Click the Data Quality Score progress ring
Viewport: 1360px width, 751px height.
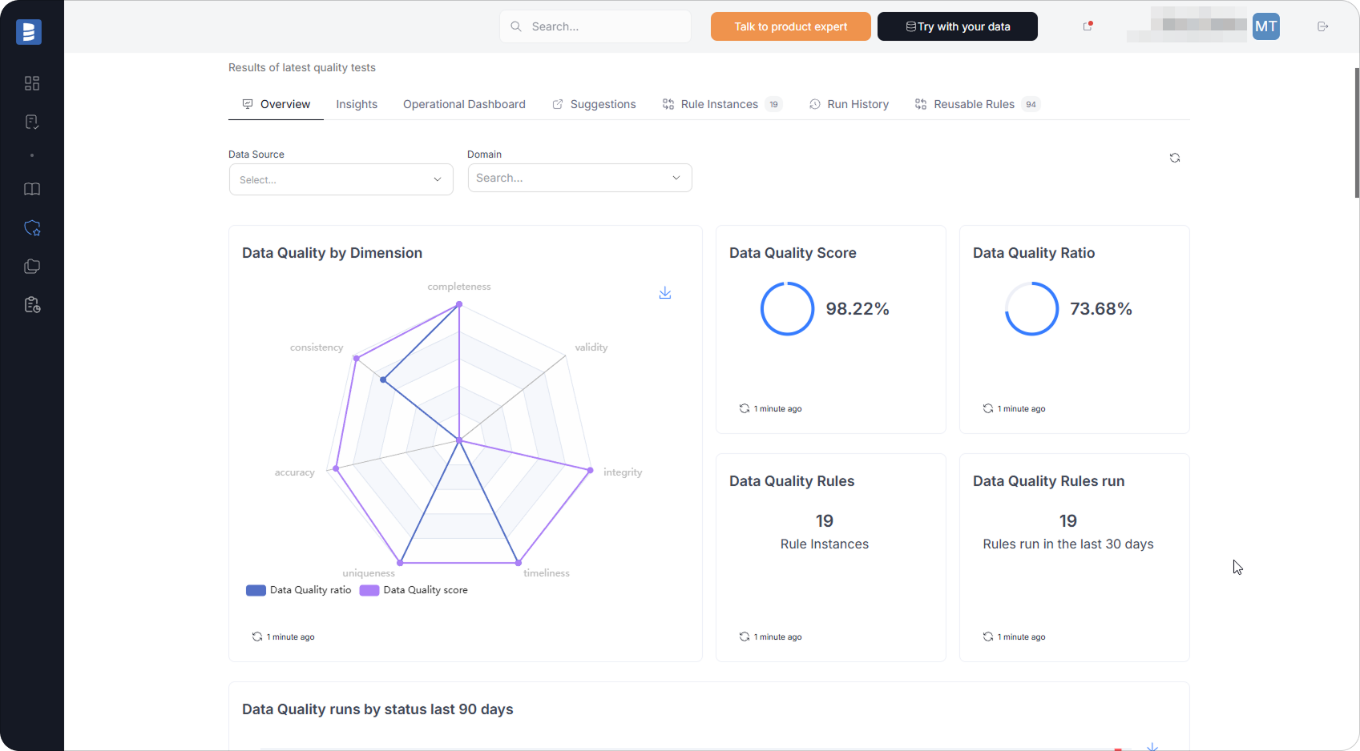pos(787,308)
